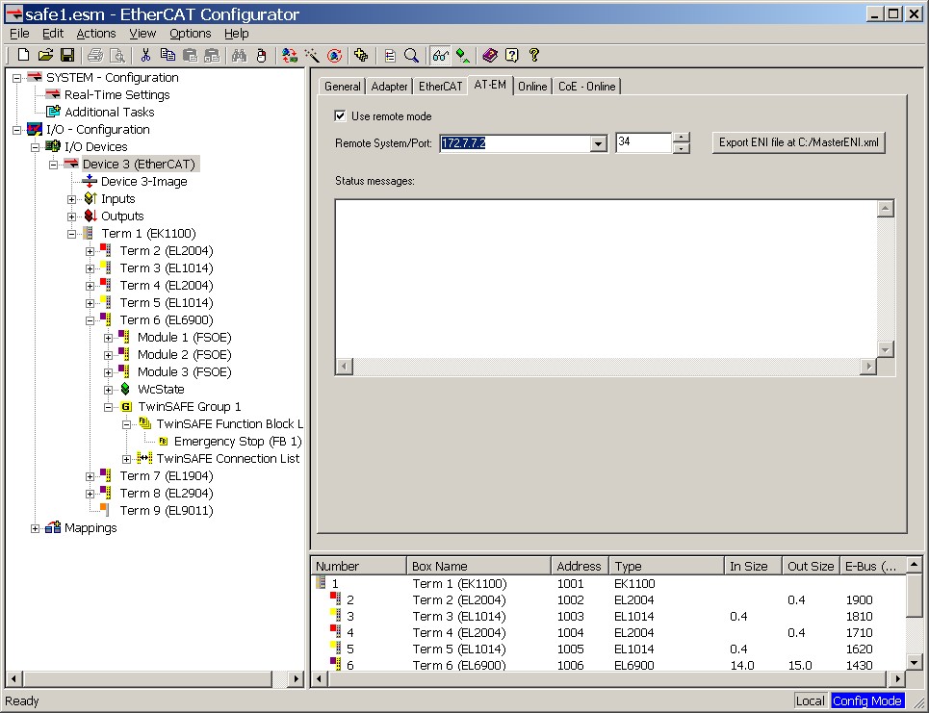Expand the Mappings tree node
This screenshot has height=713, width=929.
[x=36, y=528]
